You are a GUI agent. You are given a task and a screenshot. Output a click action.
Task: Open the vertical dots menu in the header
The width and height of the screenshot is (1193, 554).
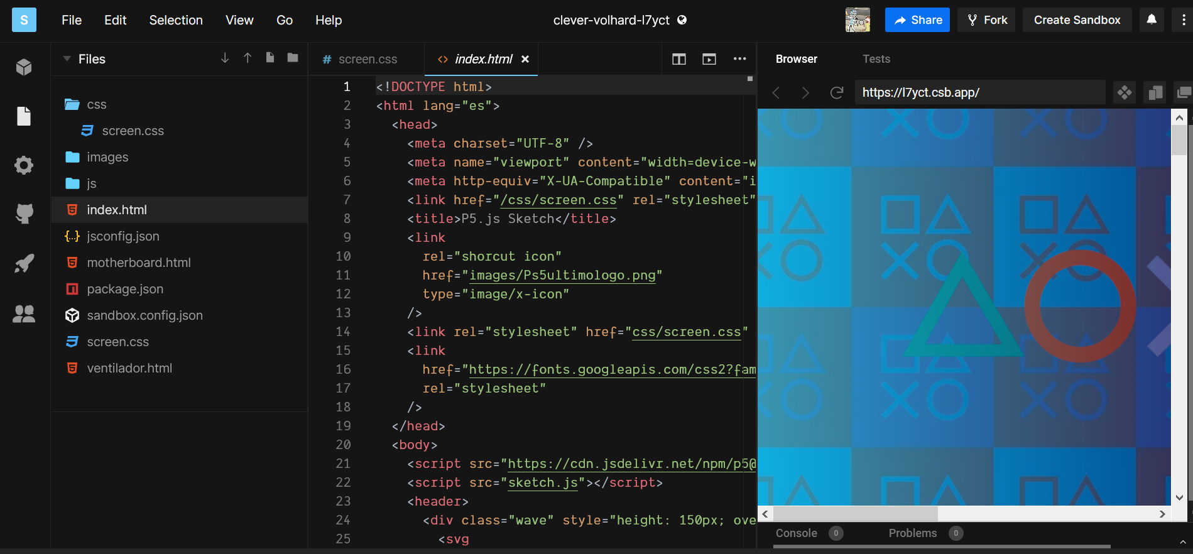pyautogui.click(x=1184, y=20)
